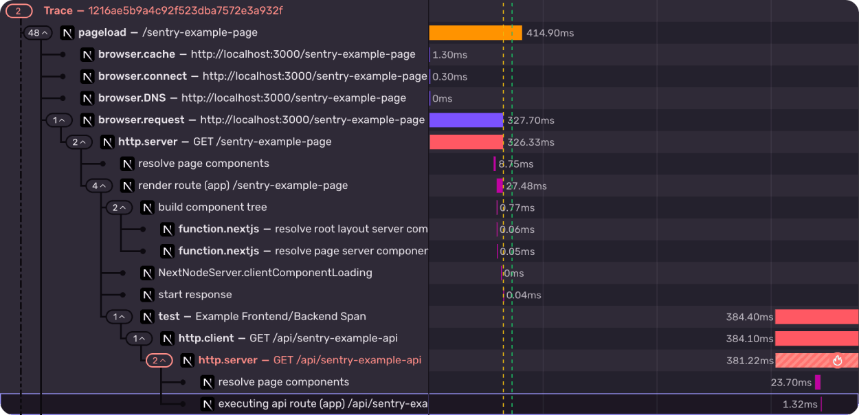The image size is (859, 415).
Task: Collapse the highlighted http.server api span children
Action: pos(159,359)
